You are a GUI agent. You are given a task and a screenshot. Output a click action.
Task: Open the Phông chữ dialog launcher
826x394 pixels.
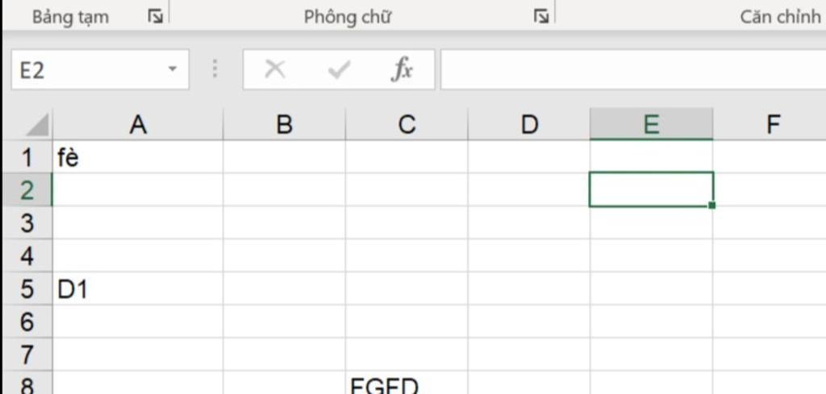click(541, 16)
